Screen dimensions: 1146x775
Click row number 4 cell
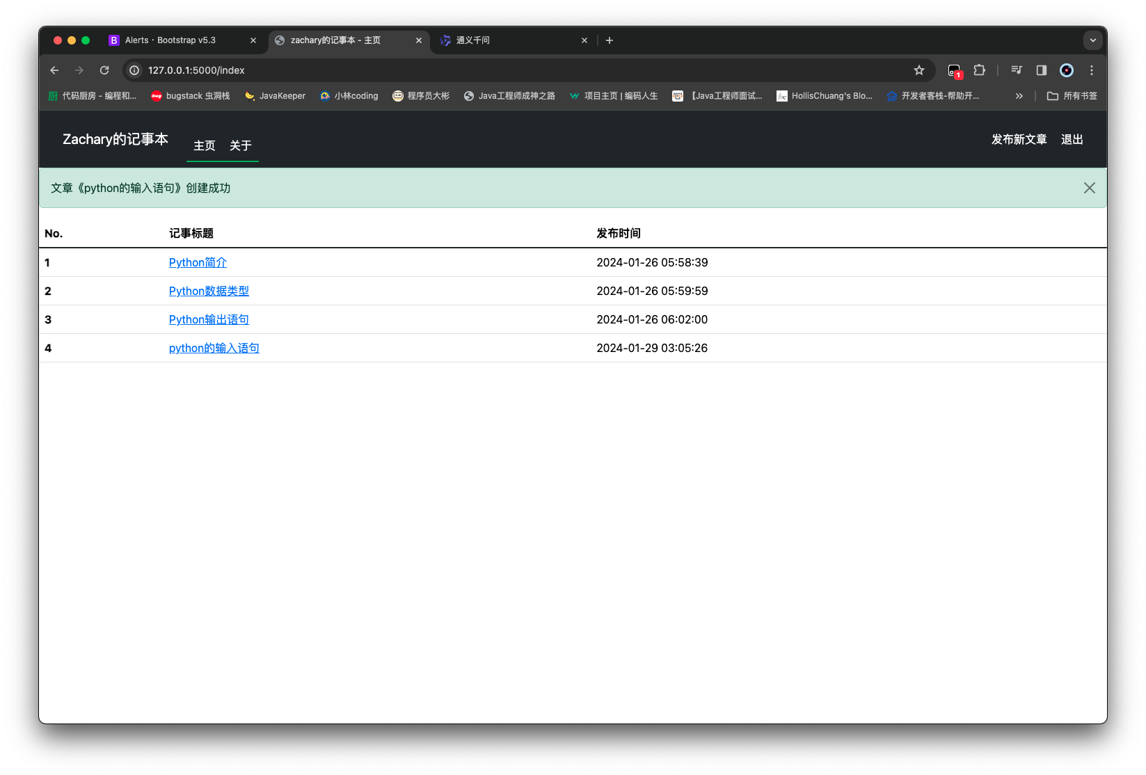pyautogui.click(x=48, y=348)
